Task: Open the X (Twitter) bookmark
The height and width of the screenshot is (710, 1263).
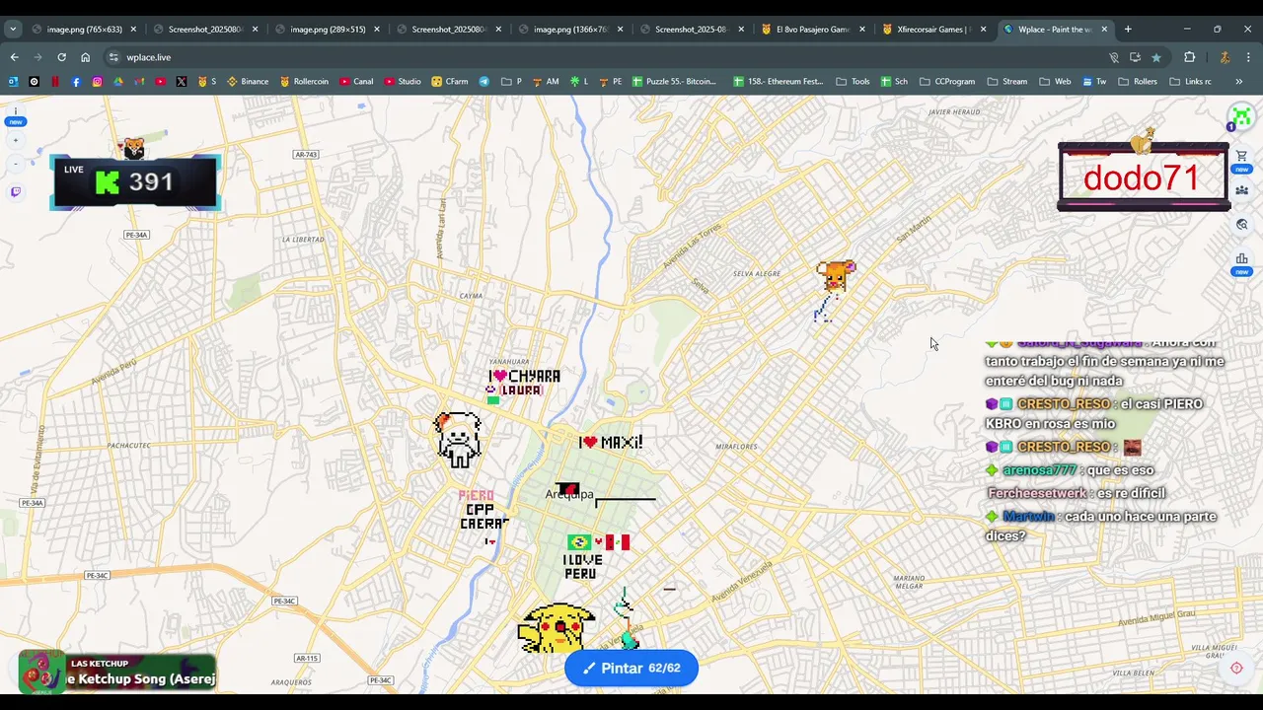Action: click(x=182, y=81)
